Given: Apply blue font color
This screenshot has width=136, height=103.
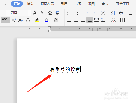Looking at the screenshot, I should 47,20.
